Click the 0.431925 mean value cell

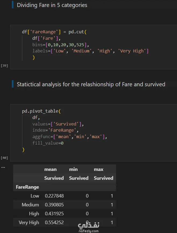tap(54, 214)
